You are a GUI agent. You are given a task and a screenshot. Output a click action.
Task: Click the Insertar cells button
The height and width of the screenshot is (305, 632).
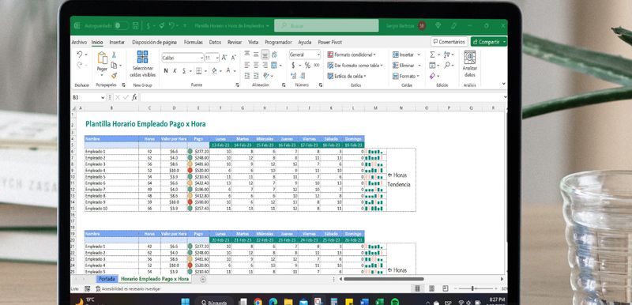(x=406, y=55)
